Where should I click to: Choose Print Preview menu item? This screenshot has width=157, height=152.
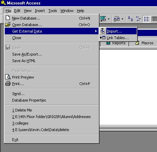pos(52,77)
